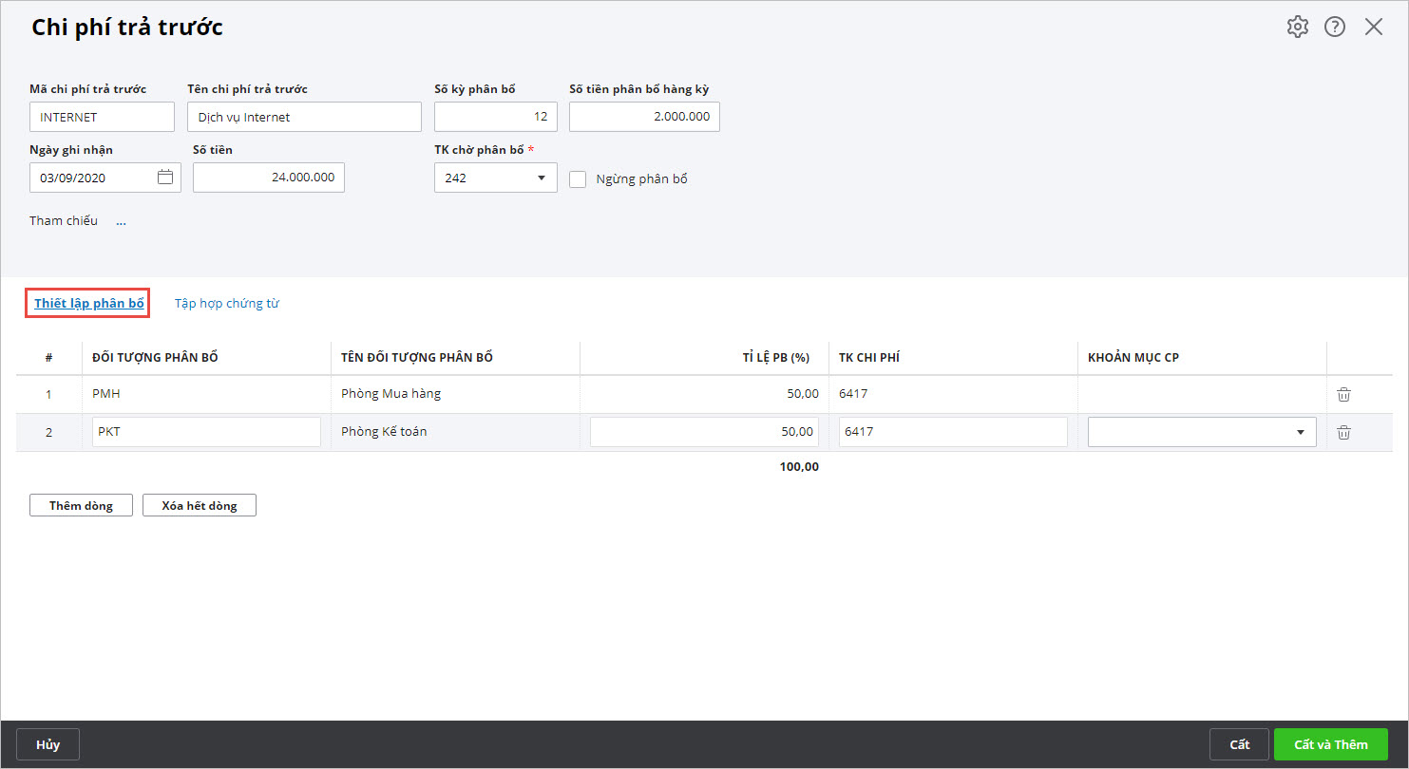This screenshot has width=1409, height=769.
Task: Click the Hủy button
Action: pos(48,744)
